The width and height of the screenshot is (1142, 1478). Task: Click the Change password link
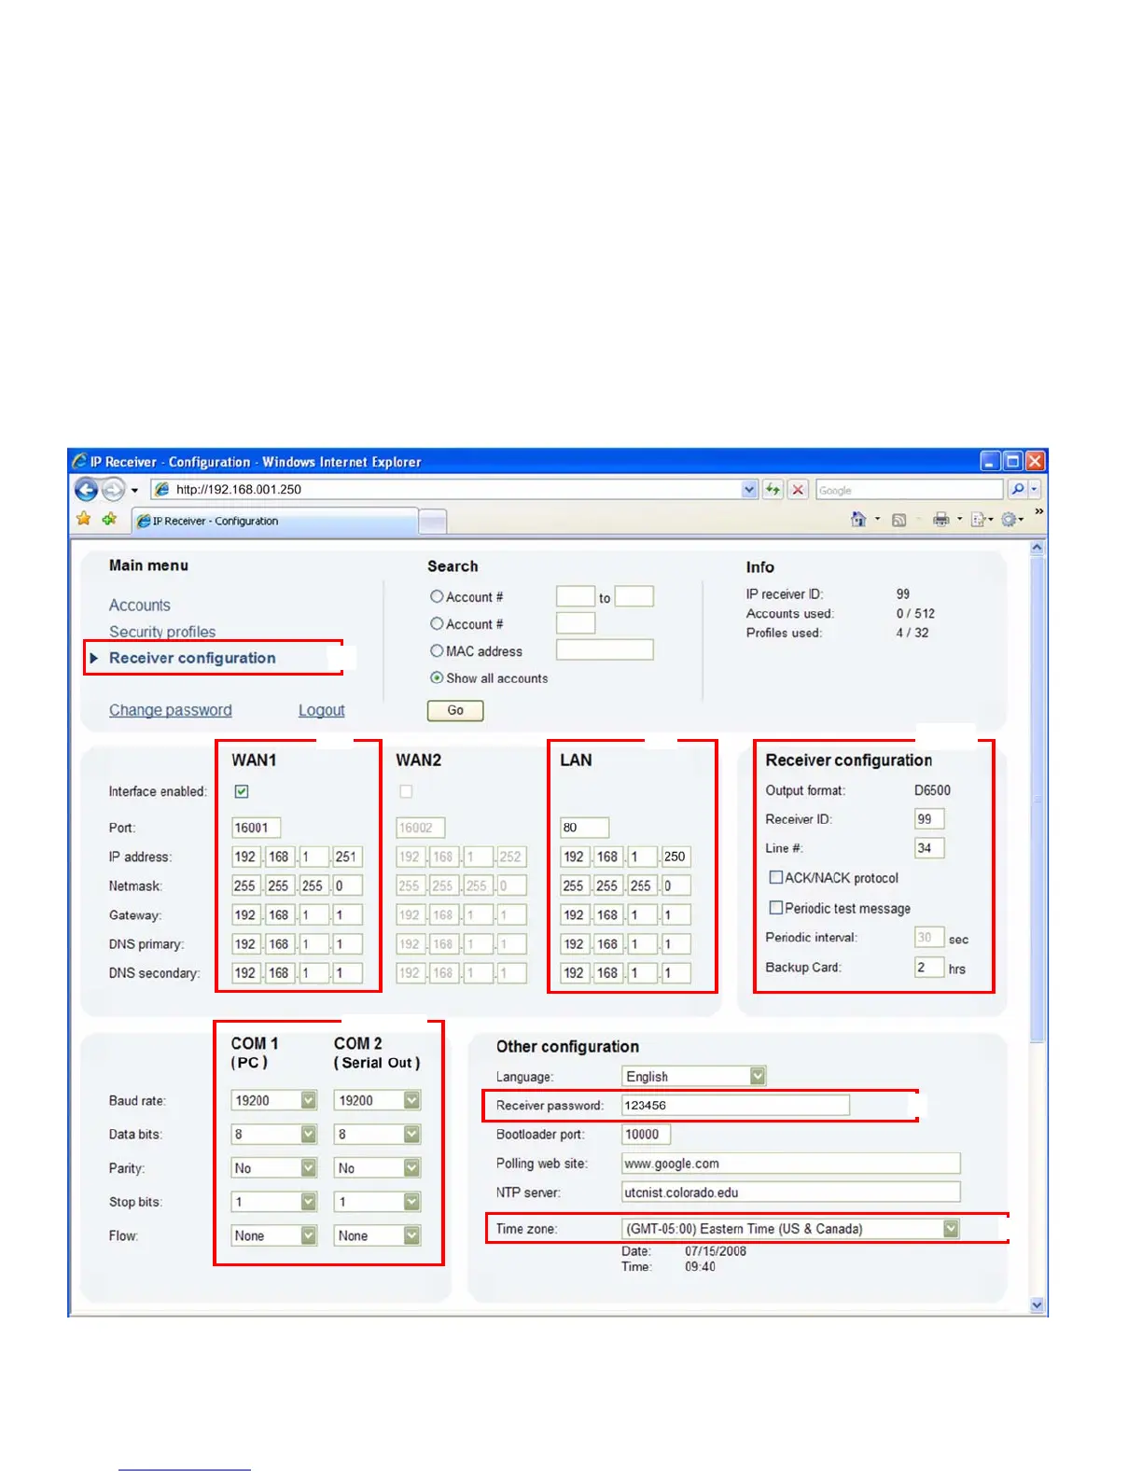pos(170,710)
